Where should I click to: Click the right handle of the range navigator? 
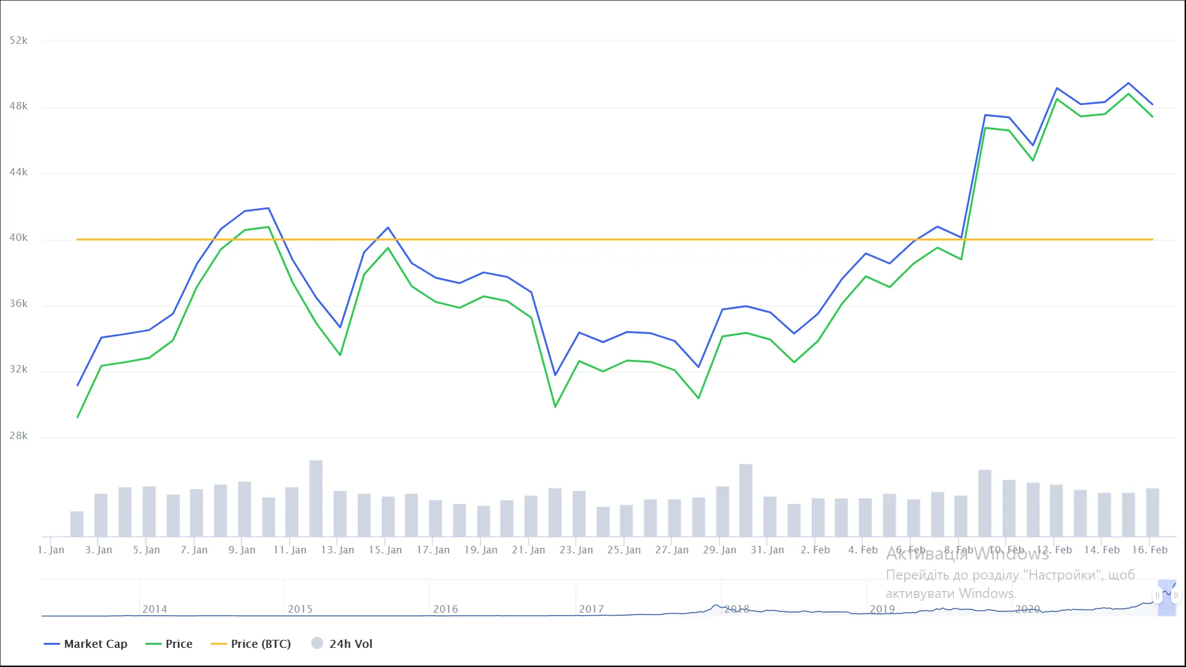[1175, 595]
